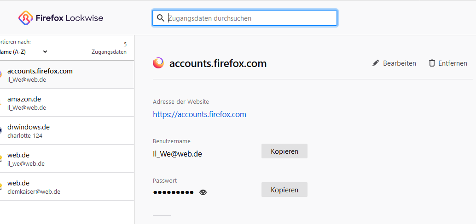Select the amazon.de login entry

point(67,103)
